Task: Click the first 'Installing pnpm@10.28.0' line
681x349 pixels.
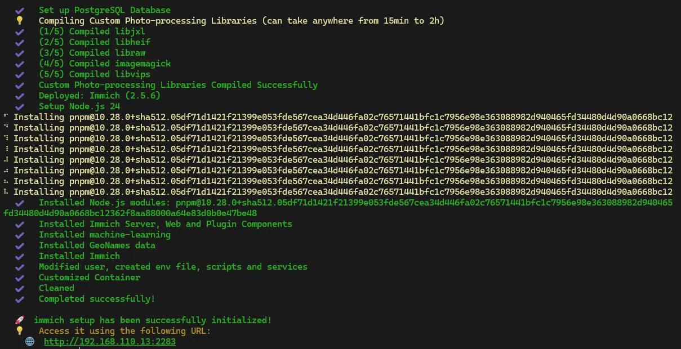Action: (x=338, y=117)
